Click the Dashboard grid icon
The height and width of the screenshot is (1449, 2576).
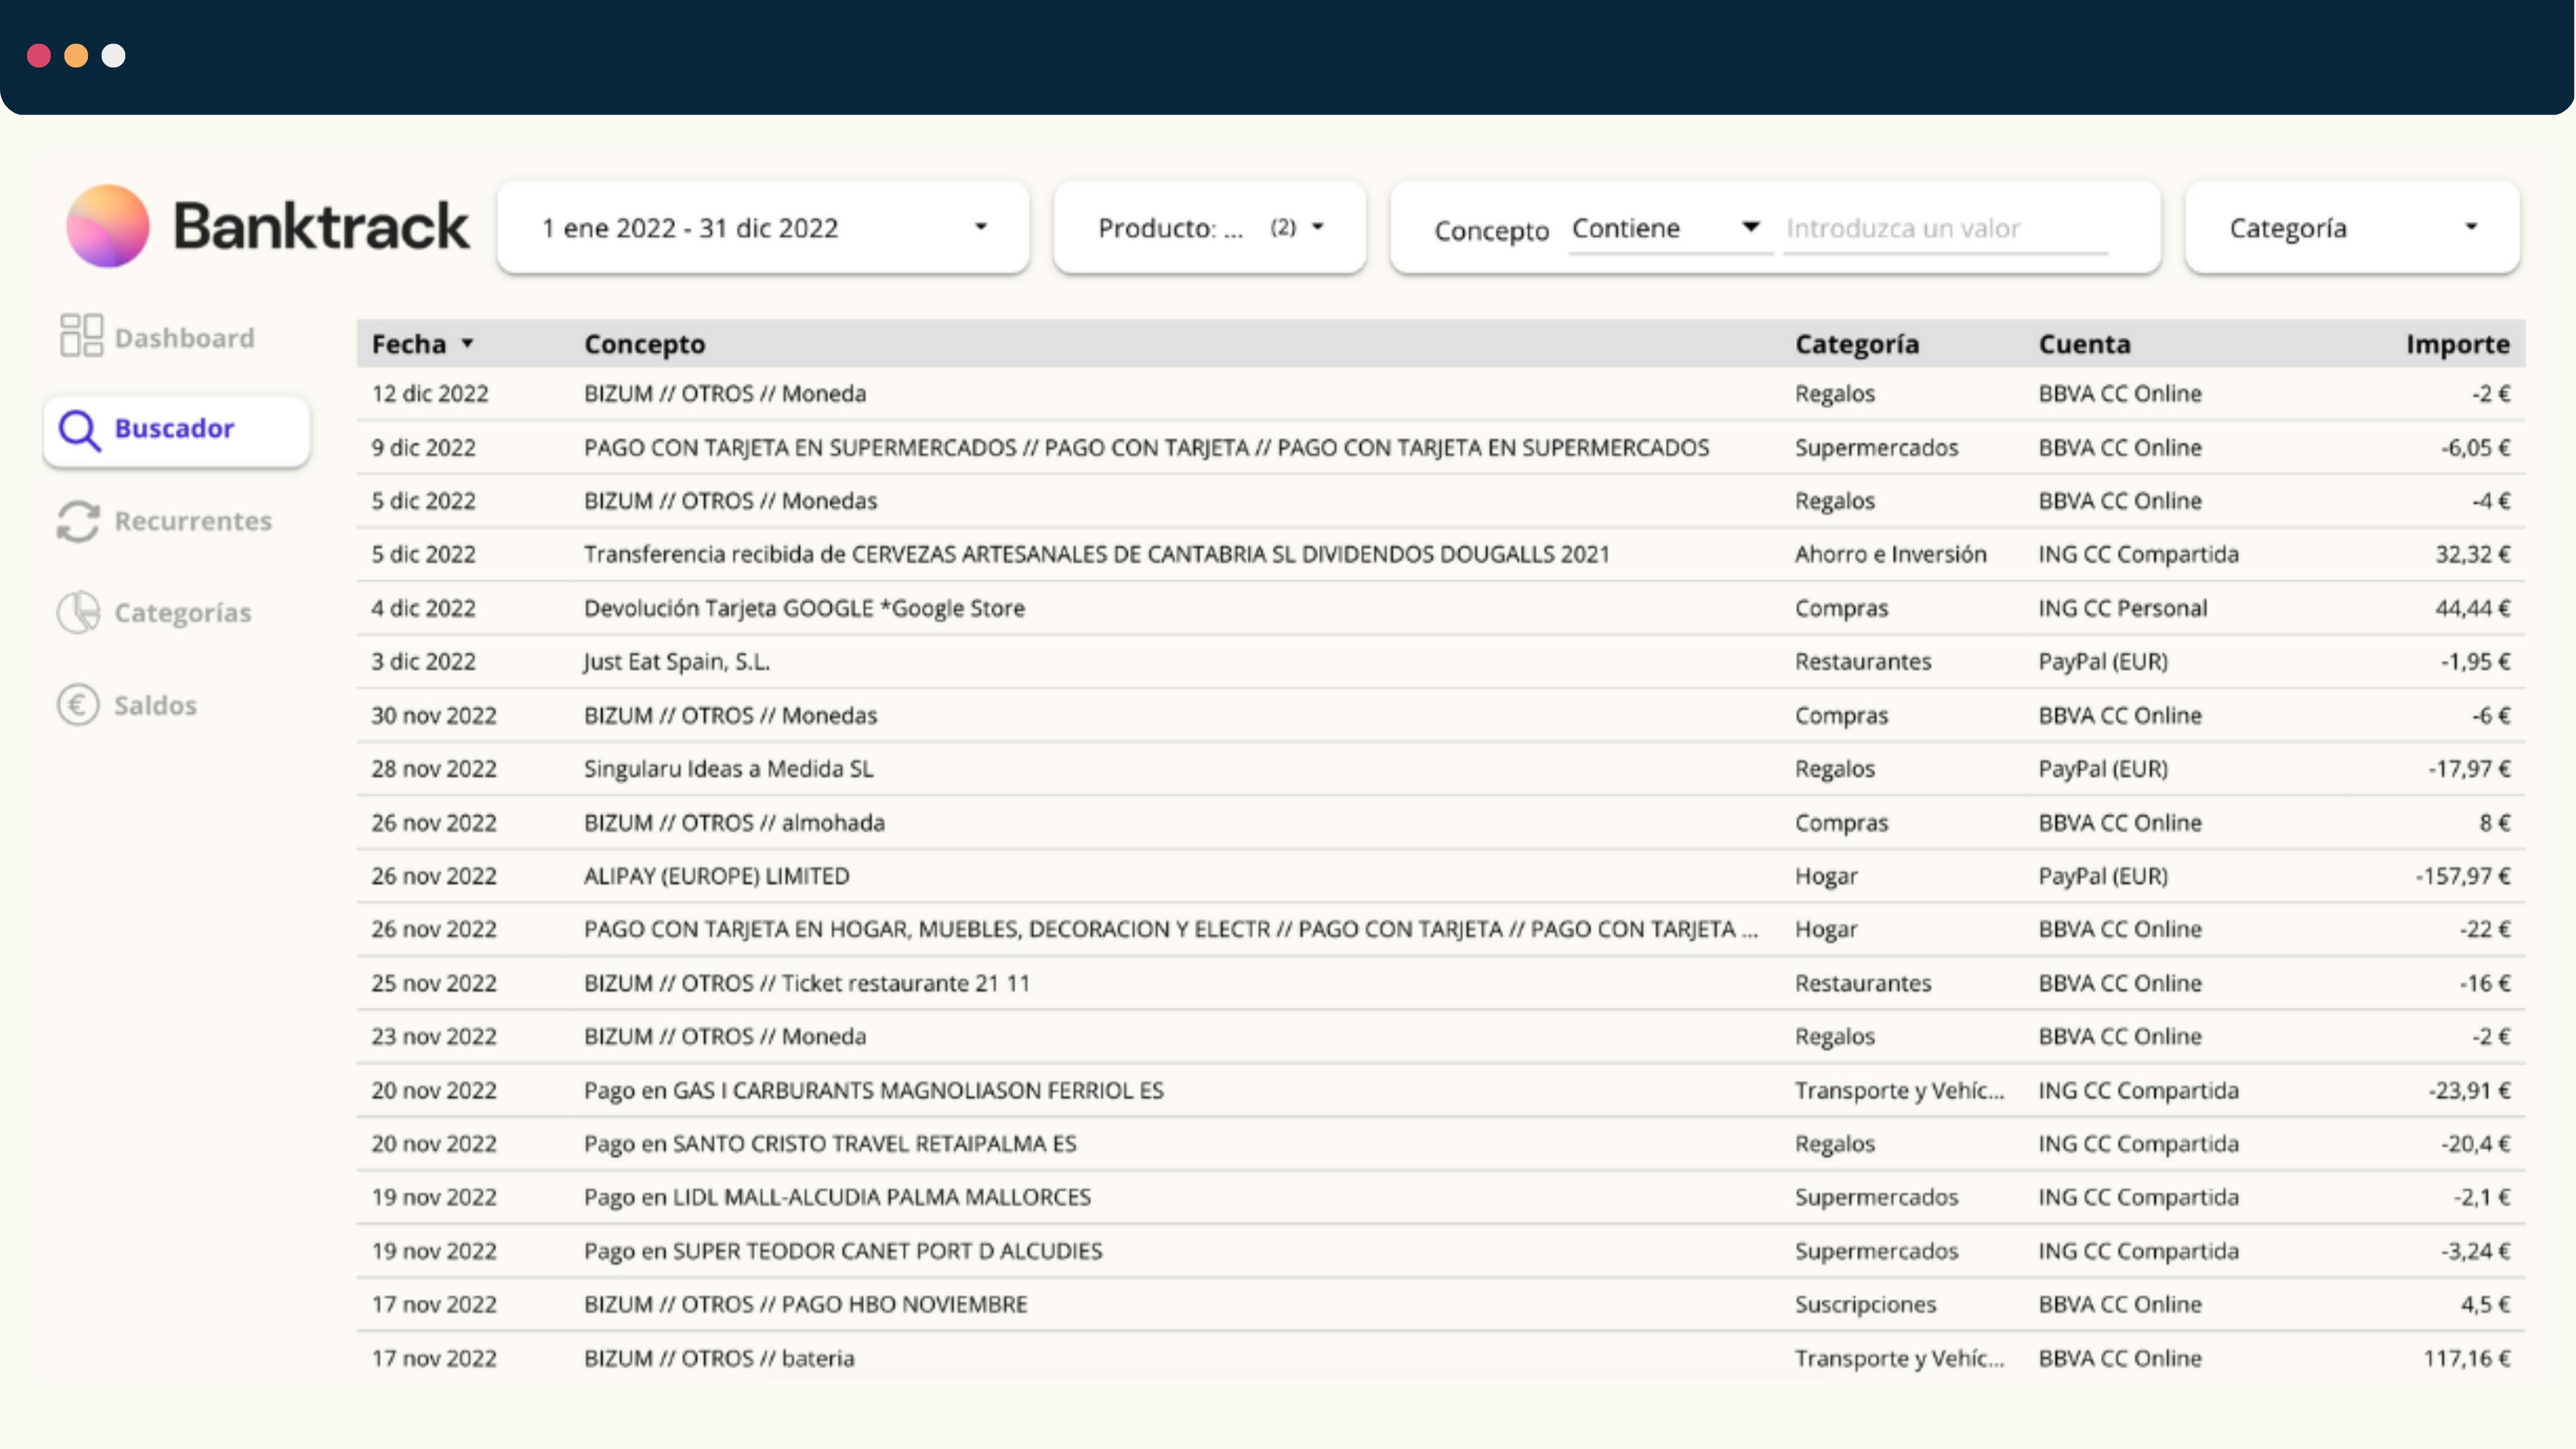click(81, 335)
